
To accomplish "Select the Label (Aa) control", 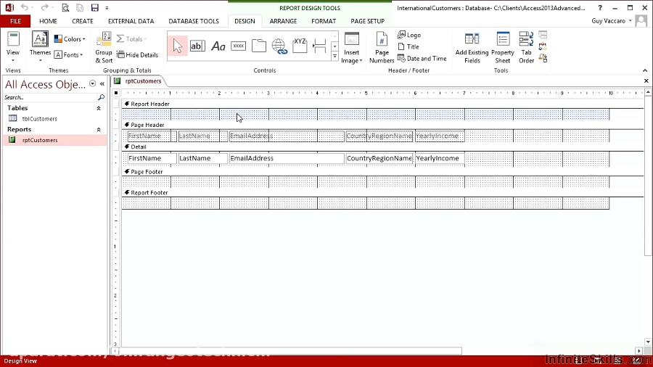I will (218, 46).
